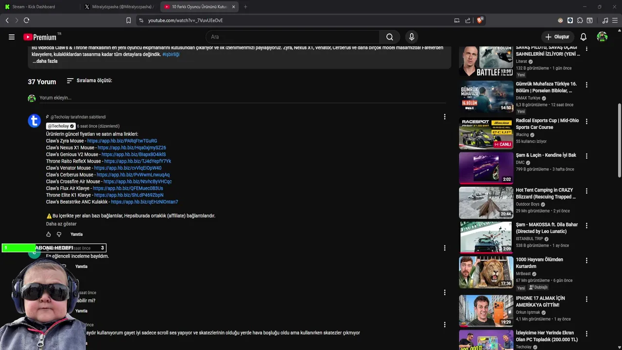The image size is (622, 350).
Task: Open more options for 1000 Hayvanı video
Action: [587, 261]
